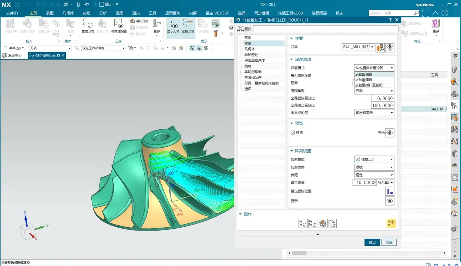
Task: Click the generate toolpath icon under 操作
Action: tap(303, 223)
